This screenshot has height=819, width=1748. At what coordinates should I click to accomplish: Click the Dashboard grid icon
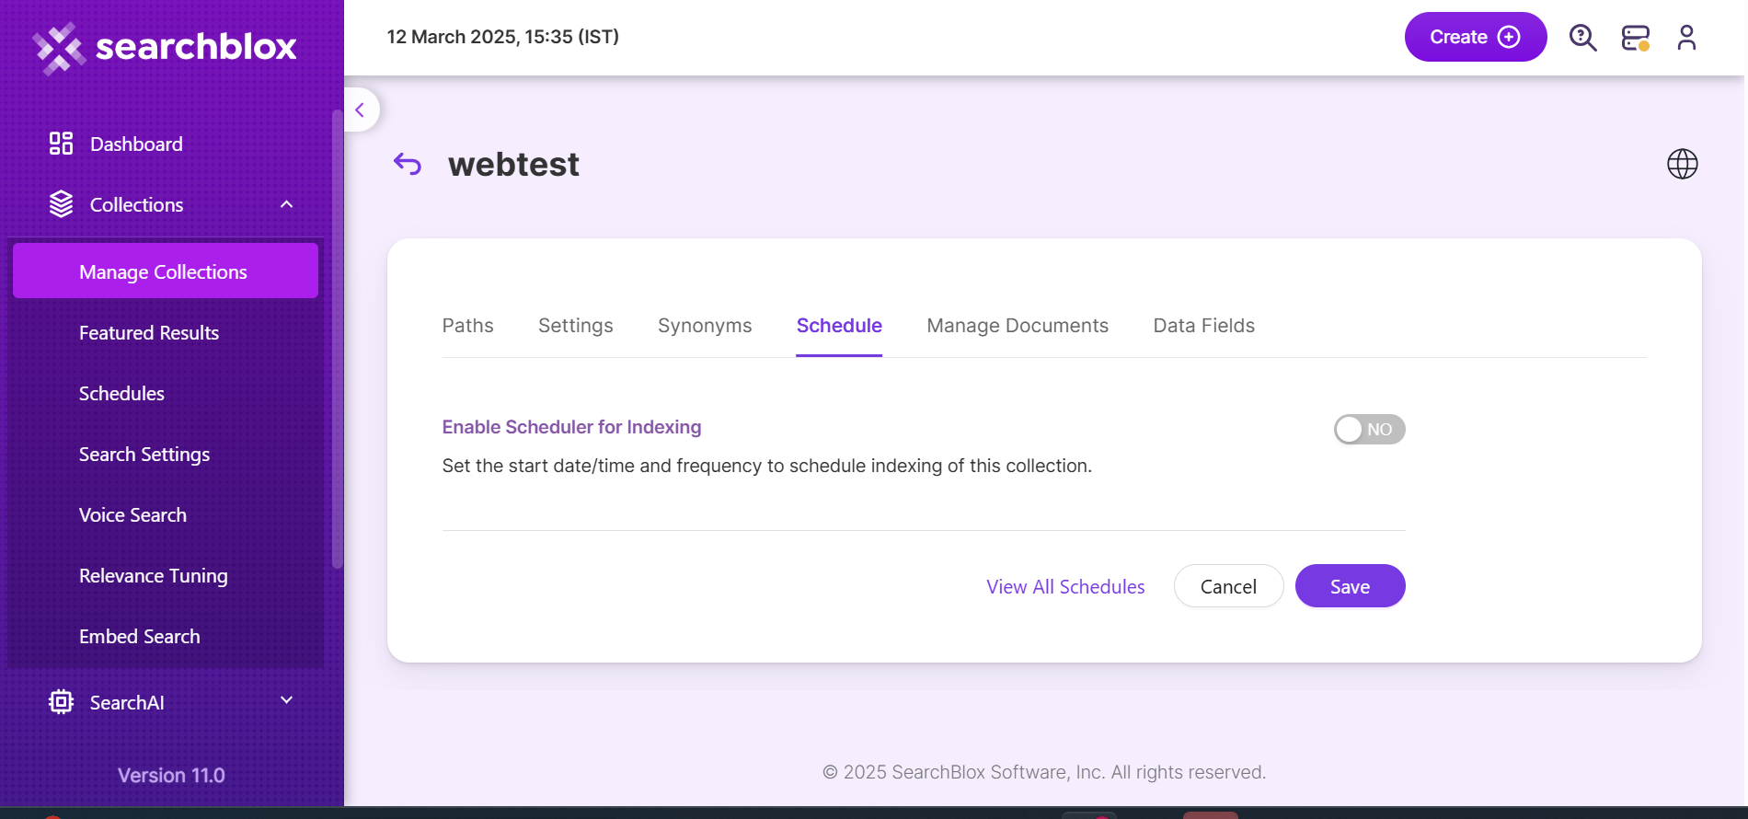tap(61, 144)
